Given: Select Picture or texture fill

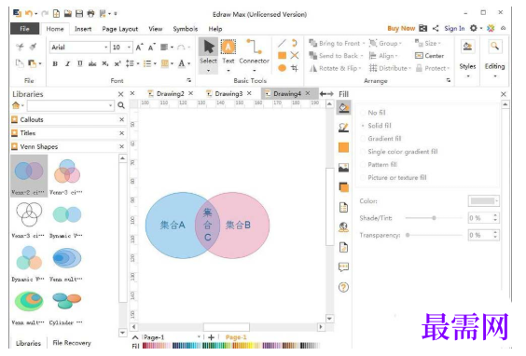Looking at the screenshot, I should pos(394,178).
